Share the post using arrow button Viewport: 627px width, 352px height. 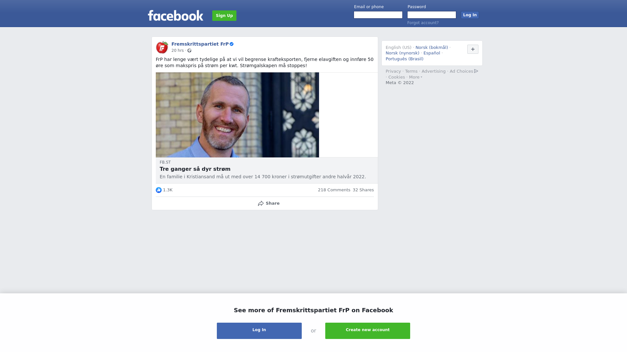click(x=268, y=203)
